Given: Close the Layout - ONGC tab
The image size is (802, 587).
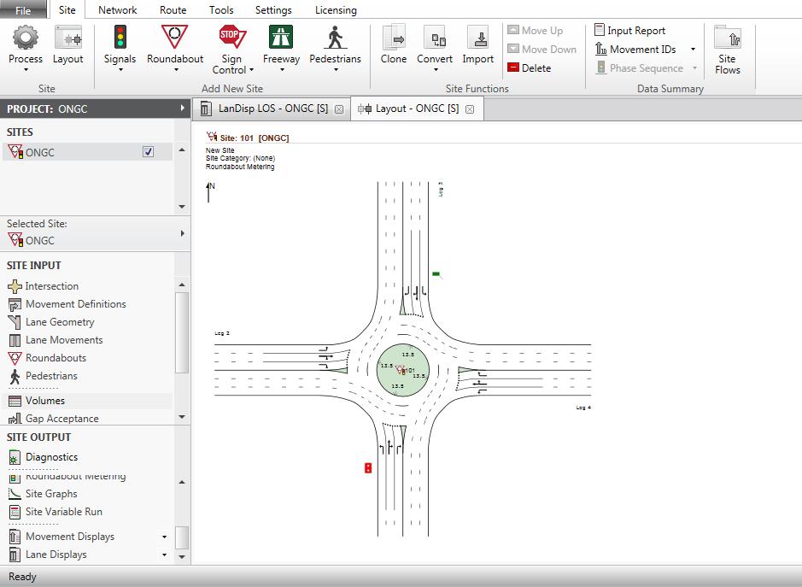Looking at the screenshot, I should pos(469,109).
